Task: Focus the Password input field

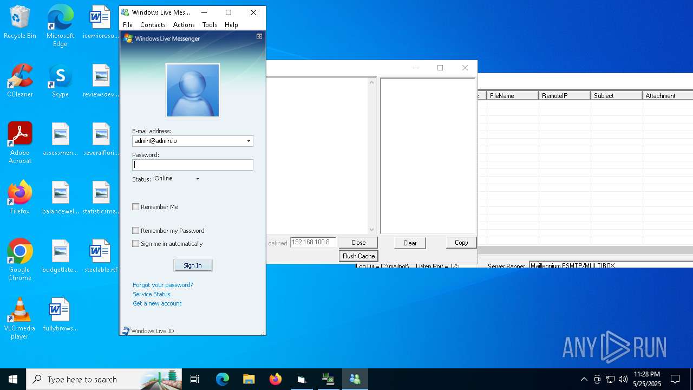Action: coord(193,165)
